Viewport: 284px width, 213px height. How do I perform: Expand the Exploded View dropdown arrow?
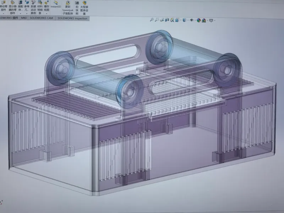point(47,13)
